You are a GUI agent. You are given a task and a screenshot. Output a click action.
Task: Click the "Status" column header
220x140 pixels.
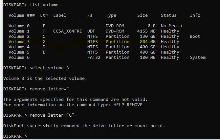coord(168,15)
